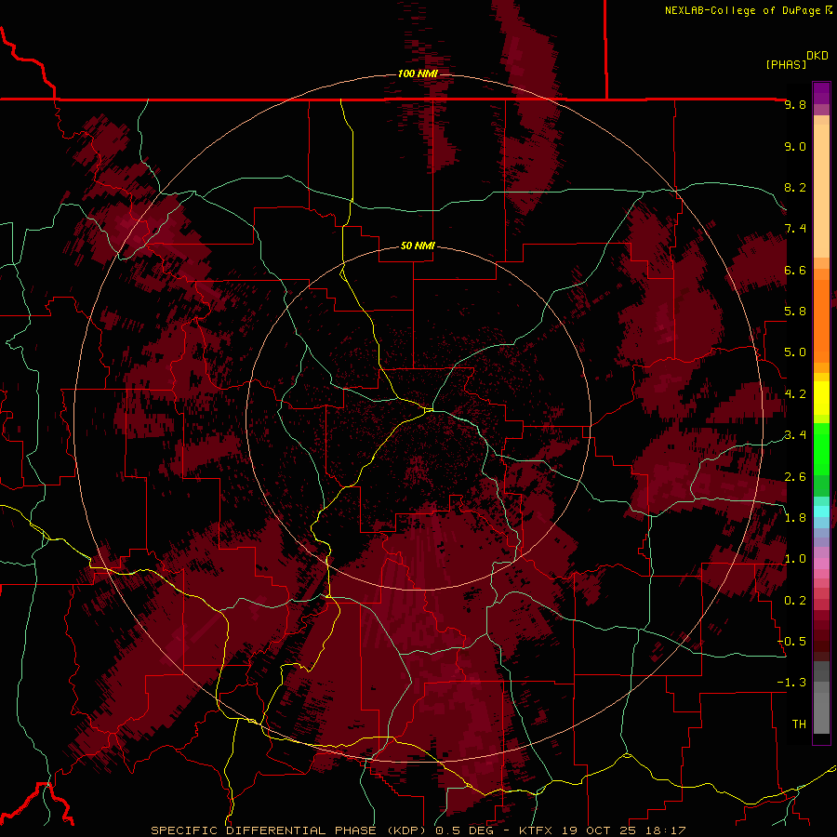837x837 pixels.
Task: Click the TH label on the color scale
Action: 799,724
